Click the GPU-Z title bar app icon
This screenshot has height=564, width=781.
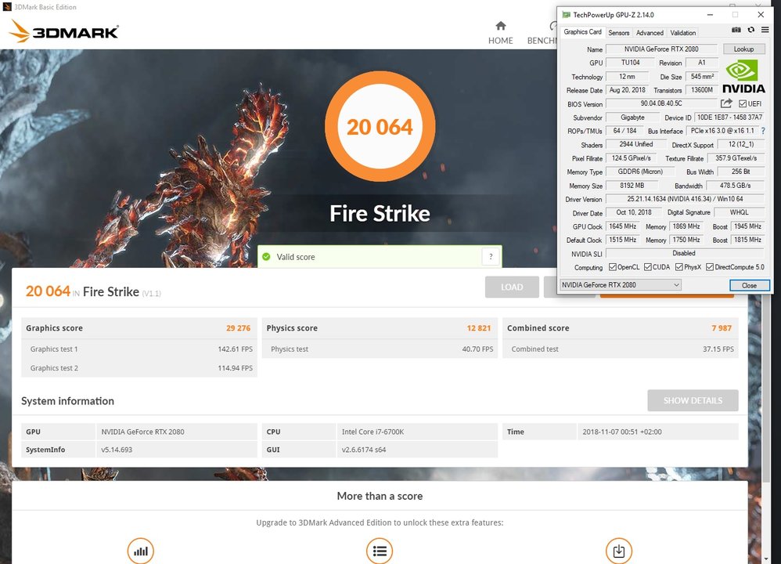(566, 14)
